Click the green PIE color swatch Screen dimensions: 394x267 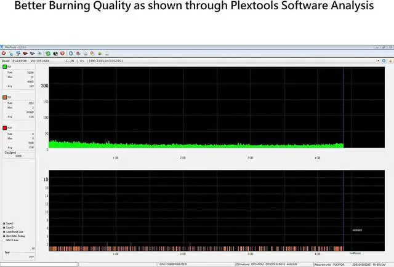point(4,66)
